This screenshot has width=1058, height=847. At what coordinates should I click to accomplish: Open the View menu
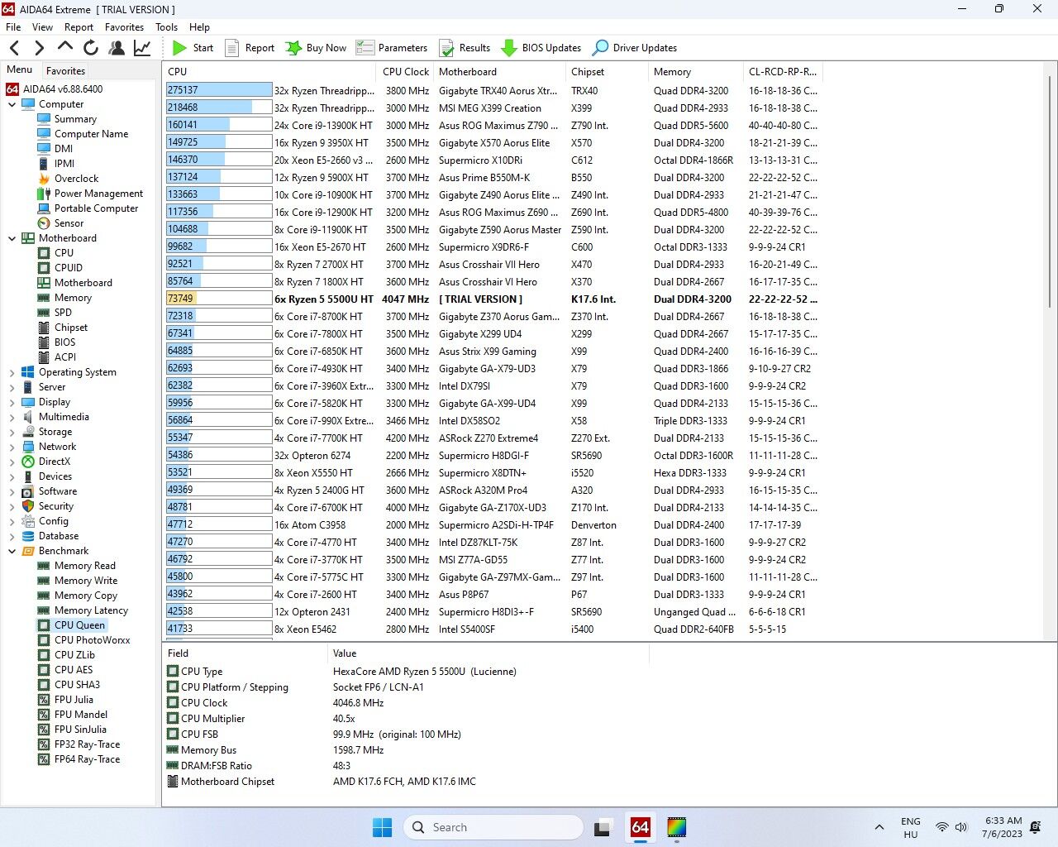pos(42,26)
